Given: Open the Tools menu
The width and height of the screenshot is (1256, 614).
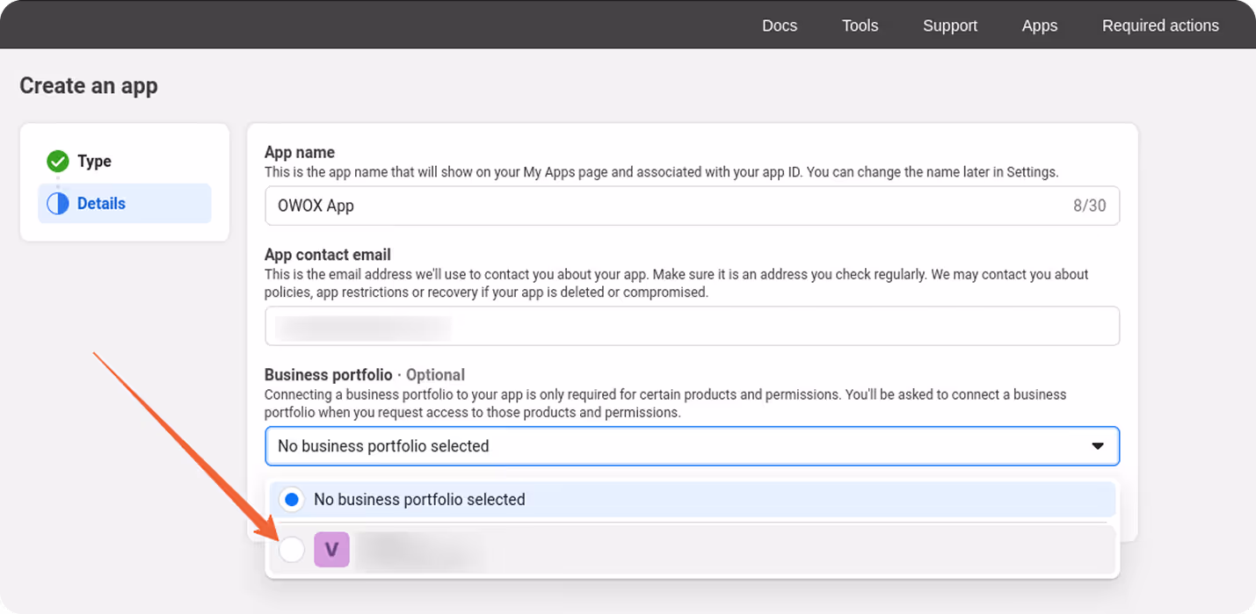Looking at the screenshot, I should pos(860,25).
